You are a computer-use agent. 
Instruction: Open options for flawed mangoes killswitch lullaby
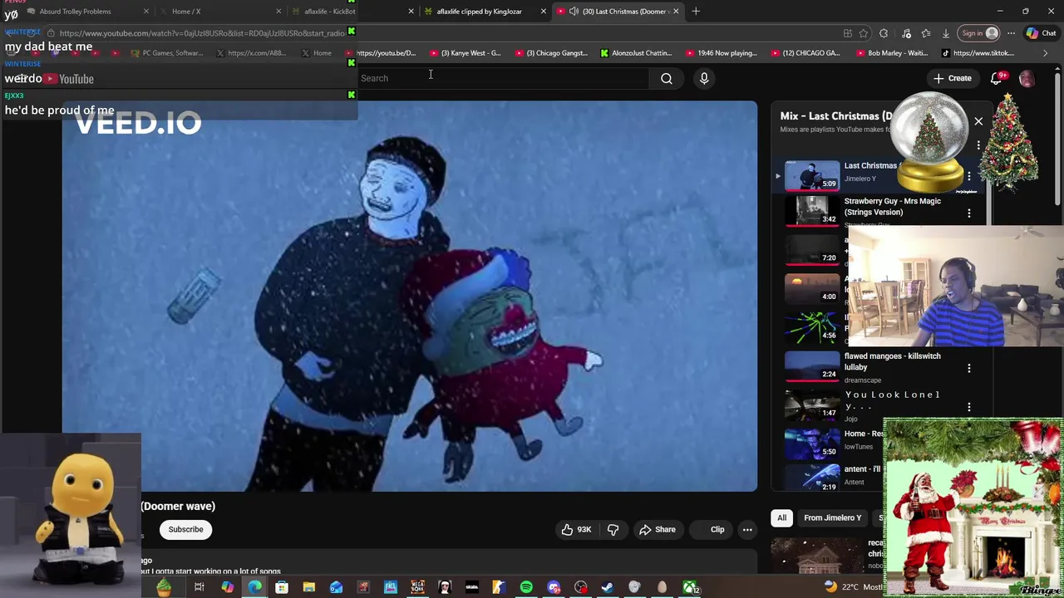click(x=968, y=368)
